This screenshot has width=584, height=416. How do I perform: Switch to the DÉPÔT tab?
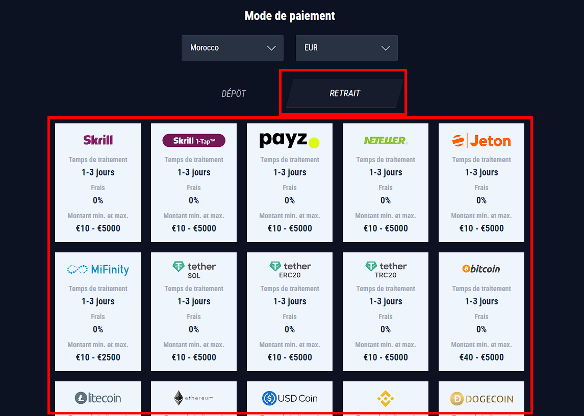point(234,93)
